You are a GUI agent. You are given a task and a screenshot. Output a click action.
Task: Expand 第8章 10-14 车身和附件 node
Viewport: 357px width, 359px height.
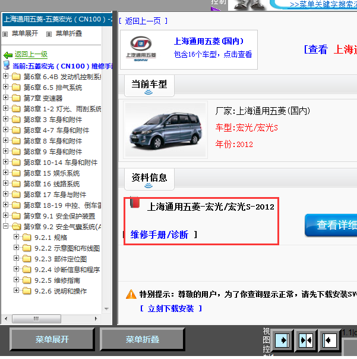6,162
